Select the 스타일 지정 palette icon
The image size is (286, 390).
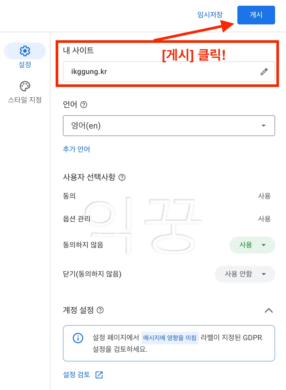[25, 86]
